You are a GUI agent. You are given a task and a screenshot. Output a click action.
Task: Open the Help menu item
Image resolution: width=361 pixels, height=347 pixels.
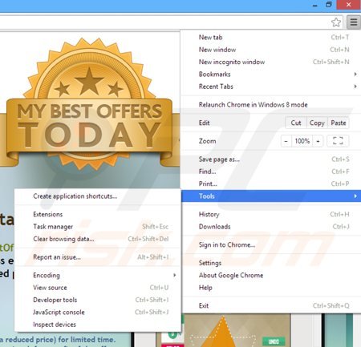[x=271, y=288]
